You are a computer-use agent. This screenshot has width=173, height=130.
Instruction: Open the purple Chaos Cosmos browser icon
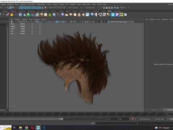click(117, 15)
